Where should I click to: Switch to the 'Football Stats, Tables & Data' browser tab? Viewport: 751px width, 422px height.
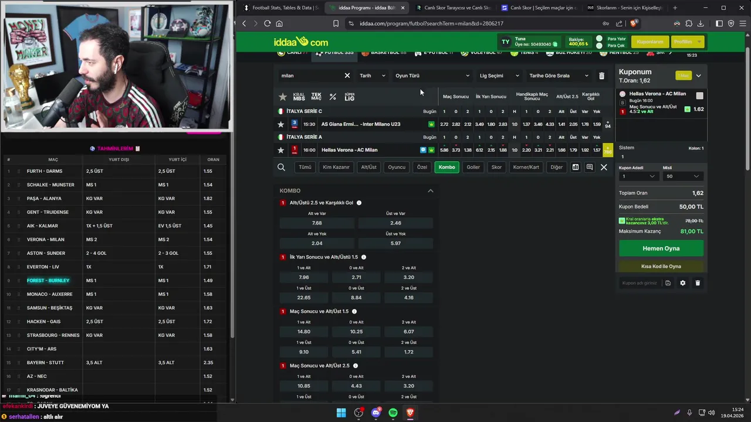(x=280, y=8)
